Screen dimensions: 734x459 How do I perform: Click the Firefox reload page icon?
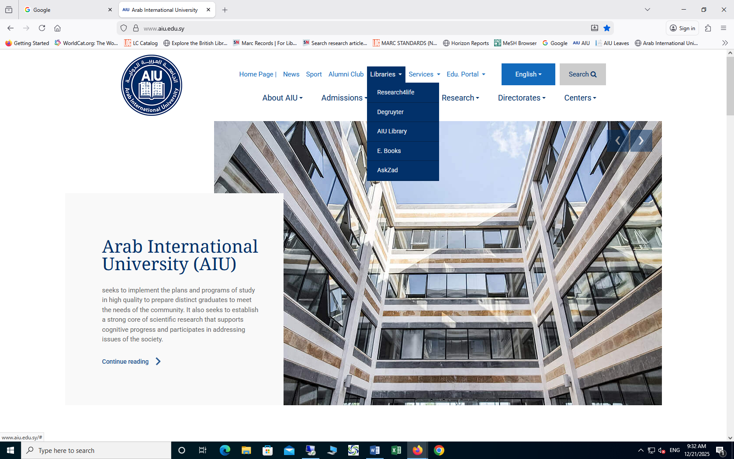[42, 28]
